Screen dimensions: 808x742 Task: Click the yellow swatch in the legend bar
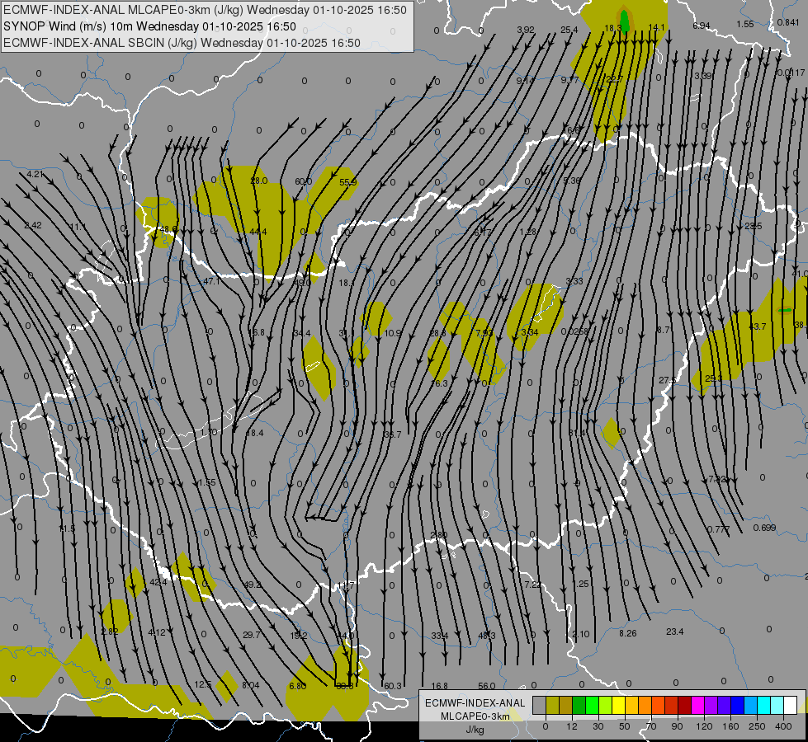(618, 705)
